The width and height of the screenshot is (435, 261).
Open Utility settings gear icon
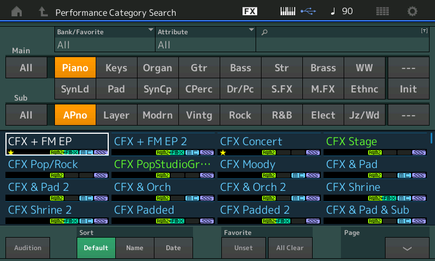[x=413, y=11]
